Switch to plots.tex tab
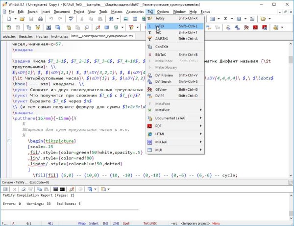Image resolution: width=294 pixels, height=226 pixels. [x=9, y=36]
